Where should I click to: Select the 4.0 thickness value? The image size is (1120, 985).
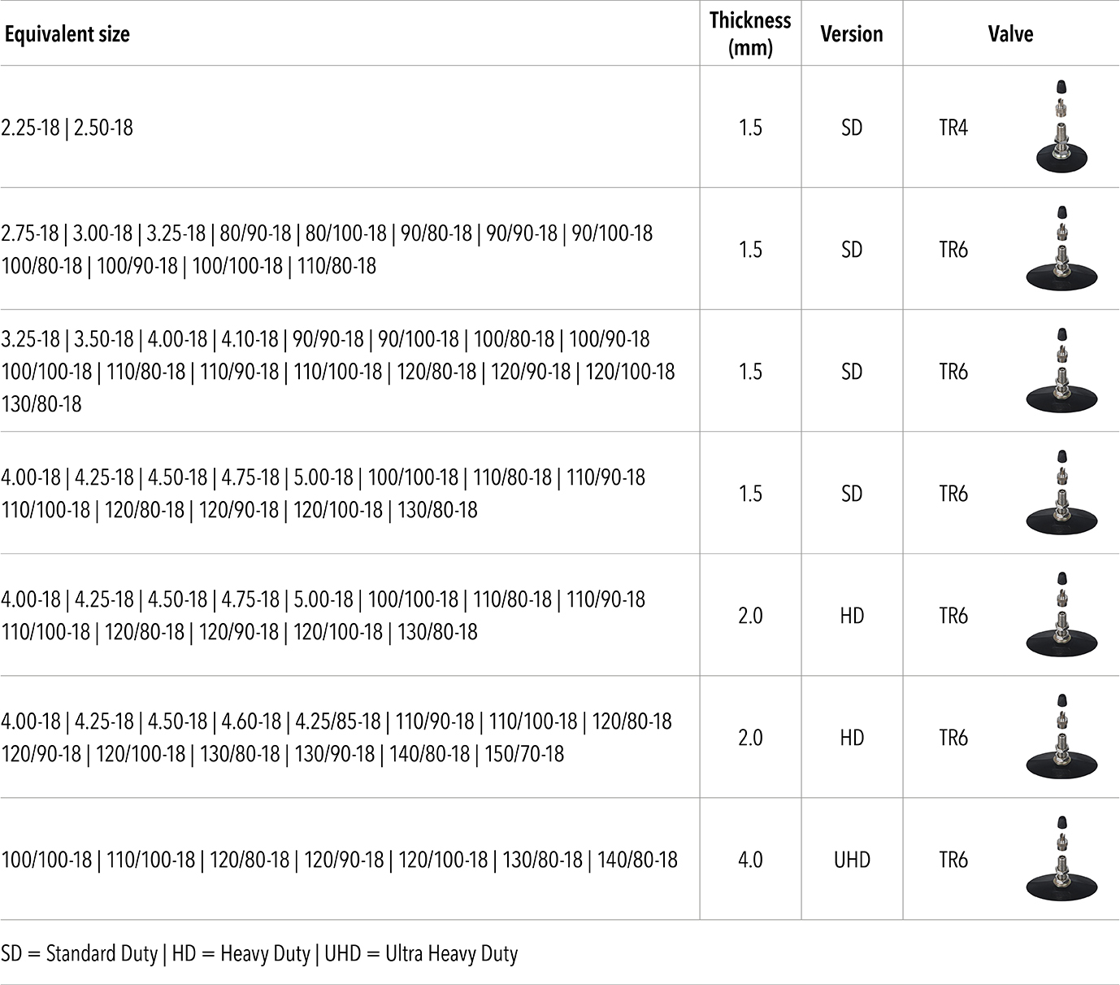pos(750,860)
